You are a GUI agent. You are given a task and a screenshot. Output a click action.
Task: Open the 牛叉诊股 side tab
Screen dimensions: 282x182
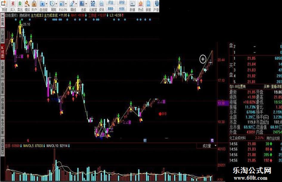[2, 126]
